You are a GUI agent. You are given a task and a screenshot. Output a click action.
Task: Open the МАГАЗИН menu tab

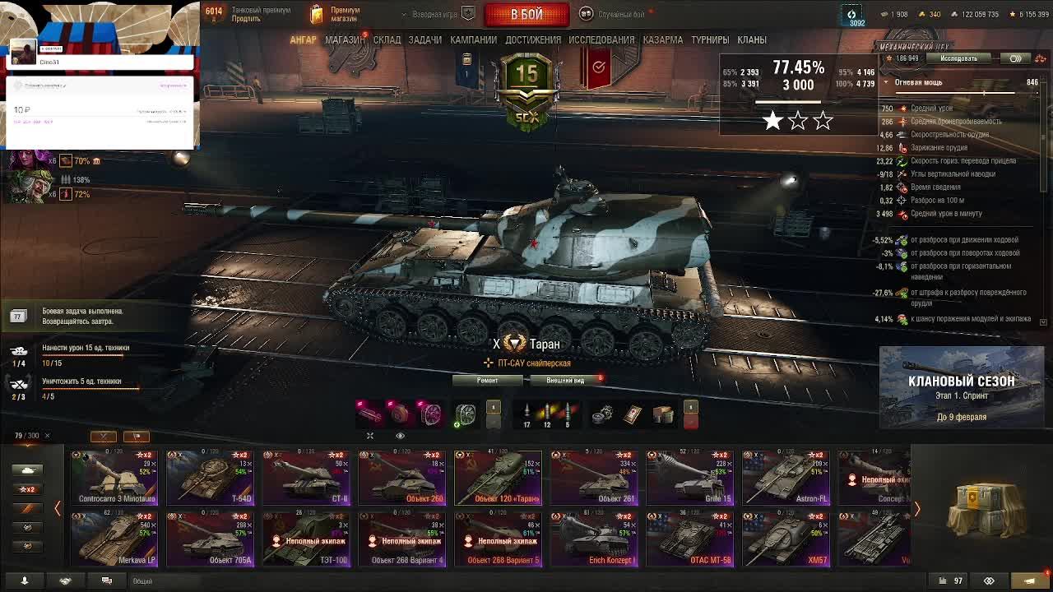coord(344,39)
